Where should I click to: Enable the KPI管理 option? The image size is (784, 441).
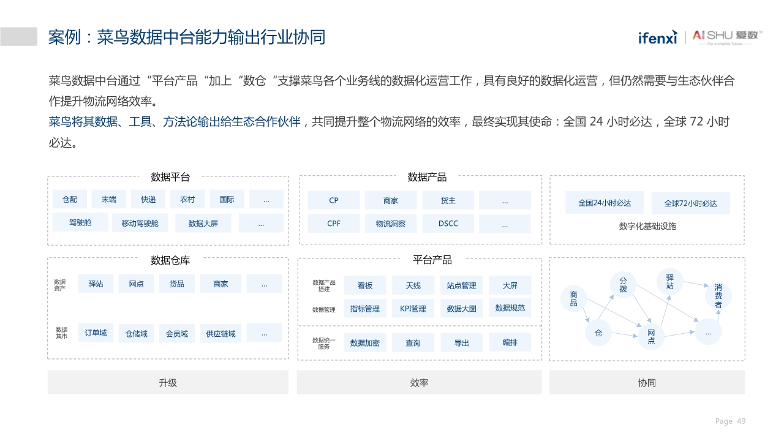413,308
